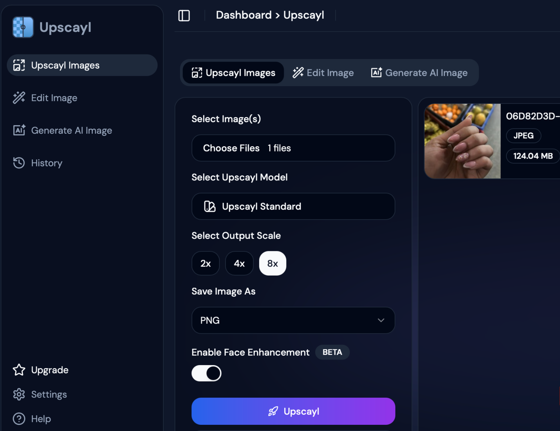This screenshot has width=560, height=431.
Task: Open the PNG save format dropdown
Action: (293, 321)
